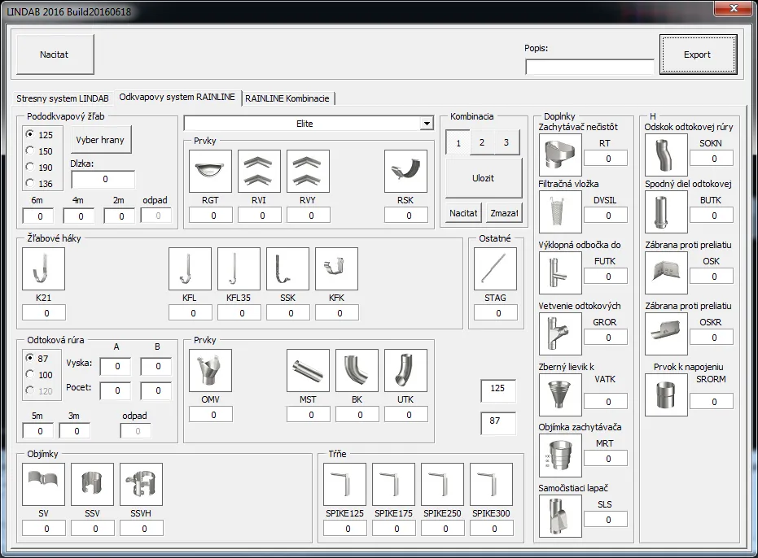Select gutter size 125 radio button
This screenshot has width=758, height=558.
(x=30, y=134)
